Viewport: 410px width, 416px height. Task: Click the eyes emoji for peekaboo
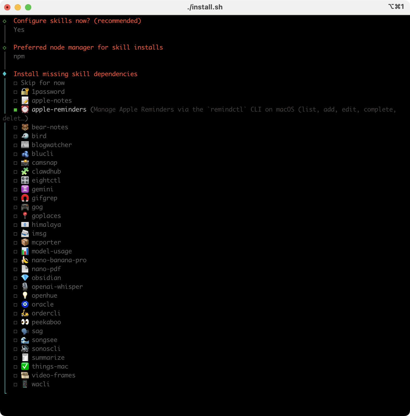25,322
